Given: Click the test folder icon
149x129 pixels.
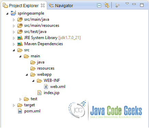Looking at the screenshot, I should coord(26,99).
